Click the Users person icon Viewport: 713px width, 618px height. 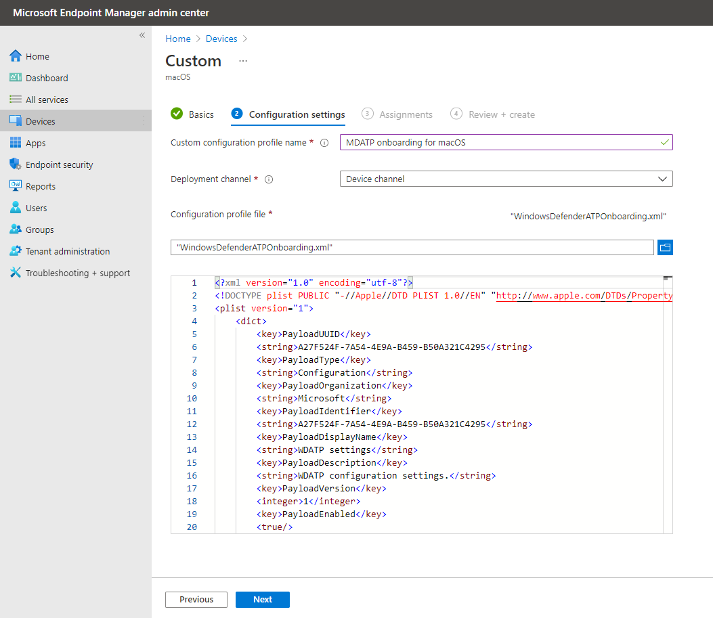(x=16, y=208)
